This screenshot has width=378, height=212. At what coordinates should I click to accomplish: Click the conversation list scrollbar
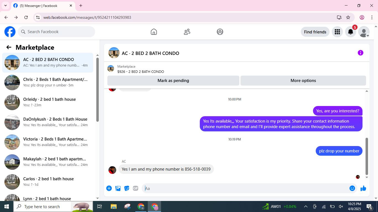click(97, 90)
